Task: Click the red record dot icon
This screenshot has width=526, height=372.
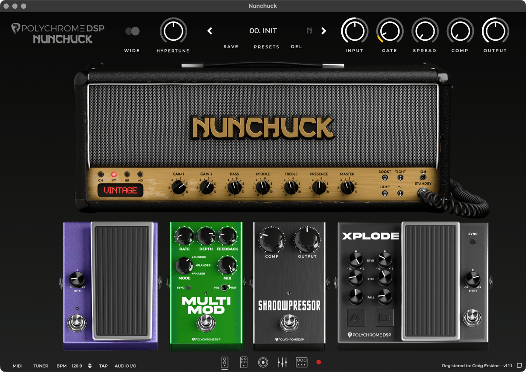Action: click(x=319, y=362)
